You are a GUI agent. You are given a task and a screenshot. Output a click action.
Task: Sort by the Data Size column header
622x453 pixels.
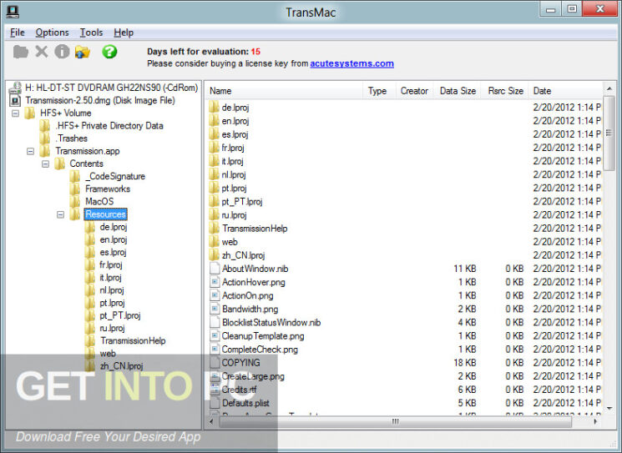pos(458,91)
